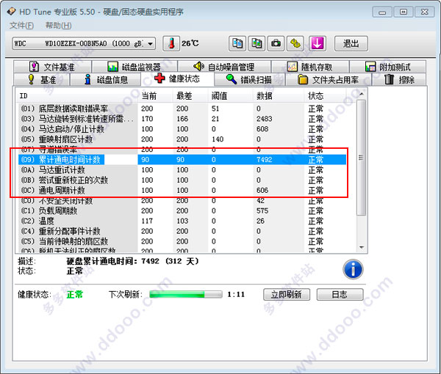The width and height of the screenshot is (441, 374).
Task: Copy info to clipboard toolbar icon
Action: (237, 43)
